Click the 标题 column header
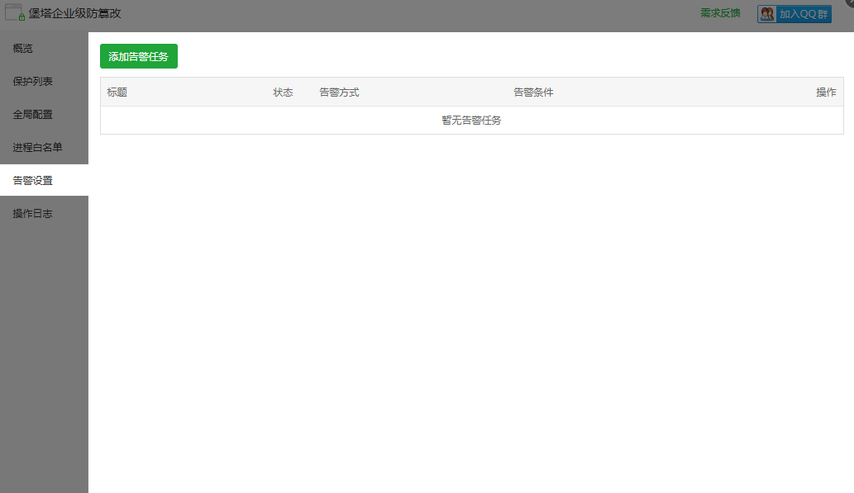 coord(117,92)
